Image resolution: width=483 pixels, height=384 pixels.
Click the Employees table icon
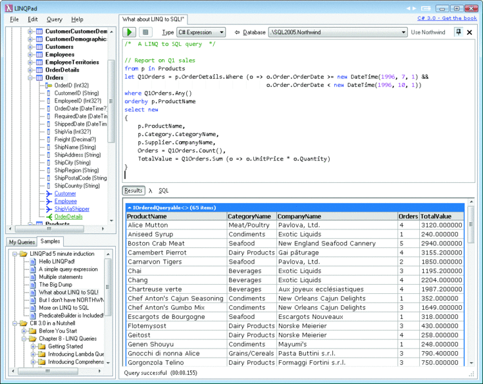(39, 55)
